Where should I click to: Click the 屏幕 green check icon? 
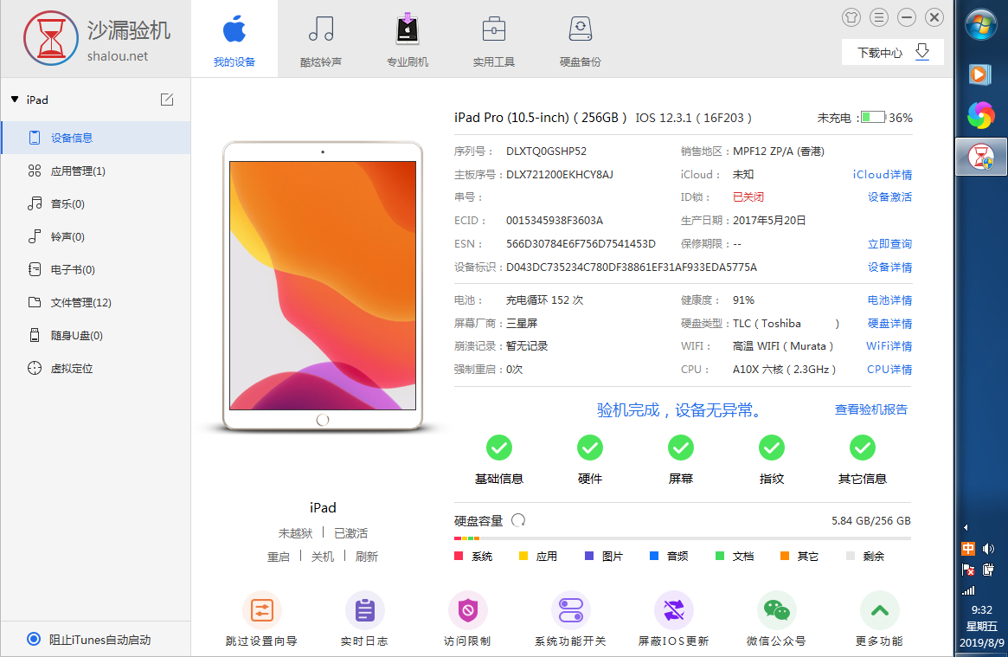pos(681,448)
